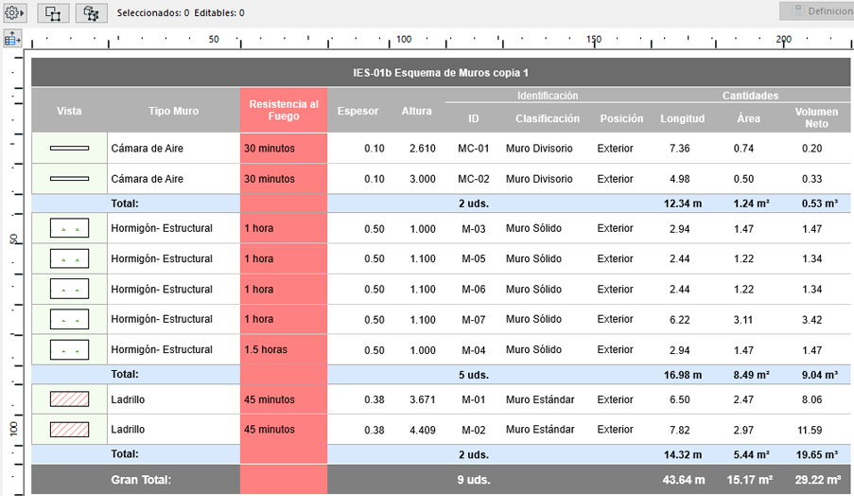This screenshot has height=496, width=854.
Task: Click the M-03 ID cell
Action: point(473,228)
